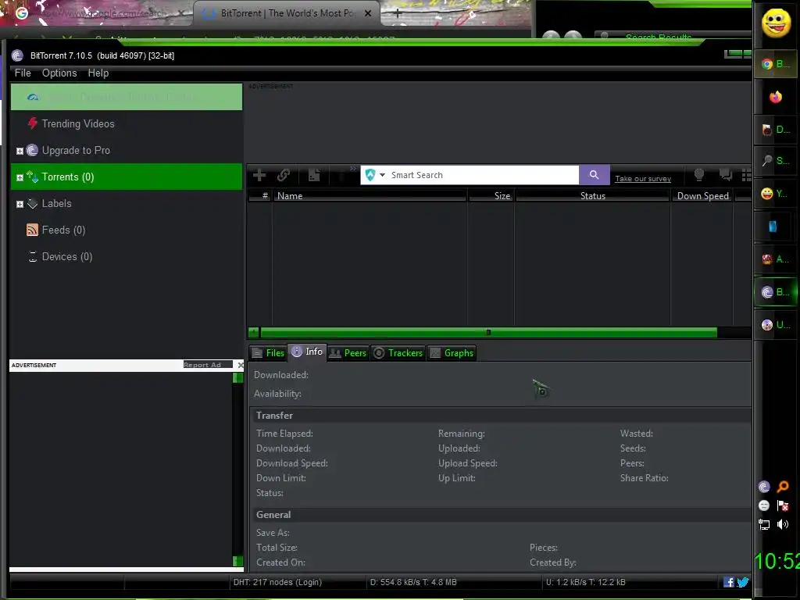Click the BitTorrent taskbar button
The width and height of the screenshot is (800, 600).
pyautogui.click(x=776, y=292)
